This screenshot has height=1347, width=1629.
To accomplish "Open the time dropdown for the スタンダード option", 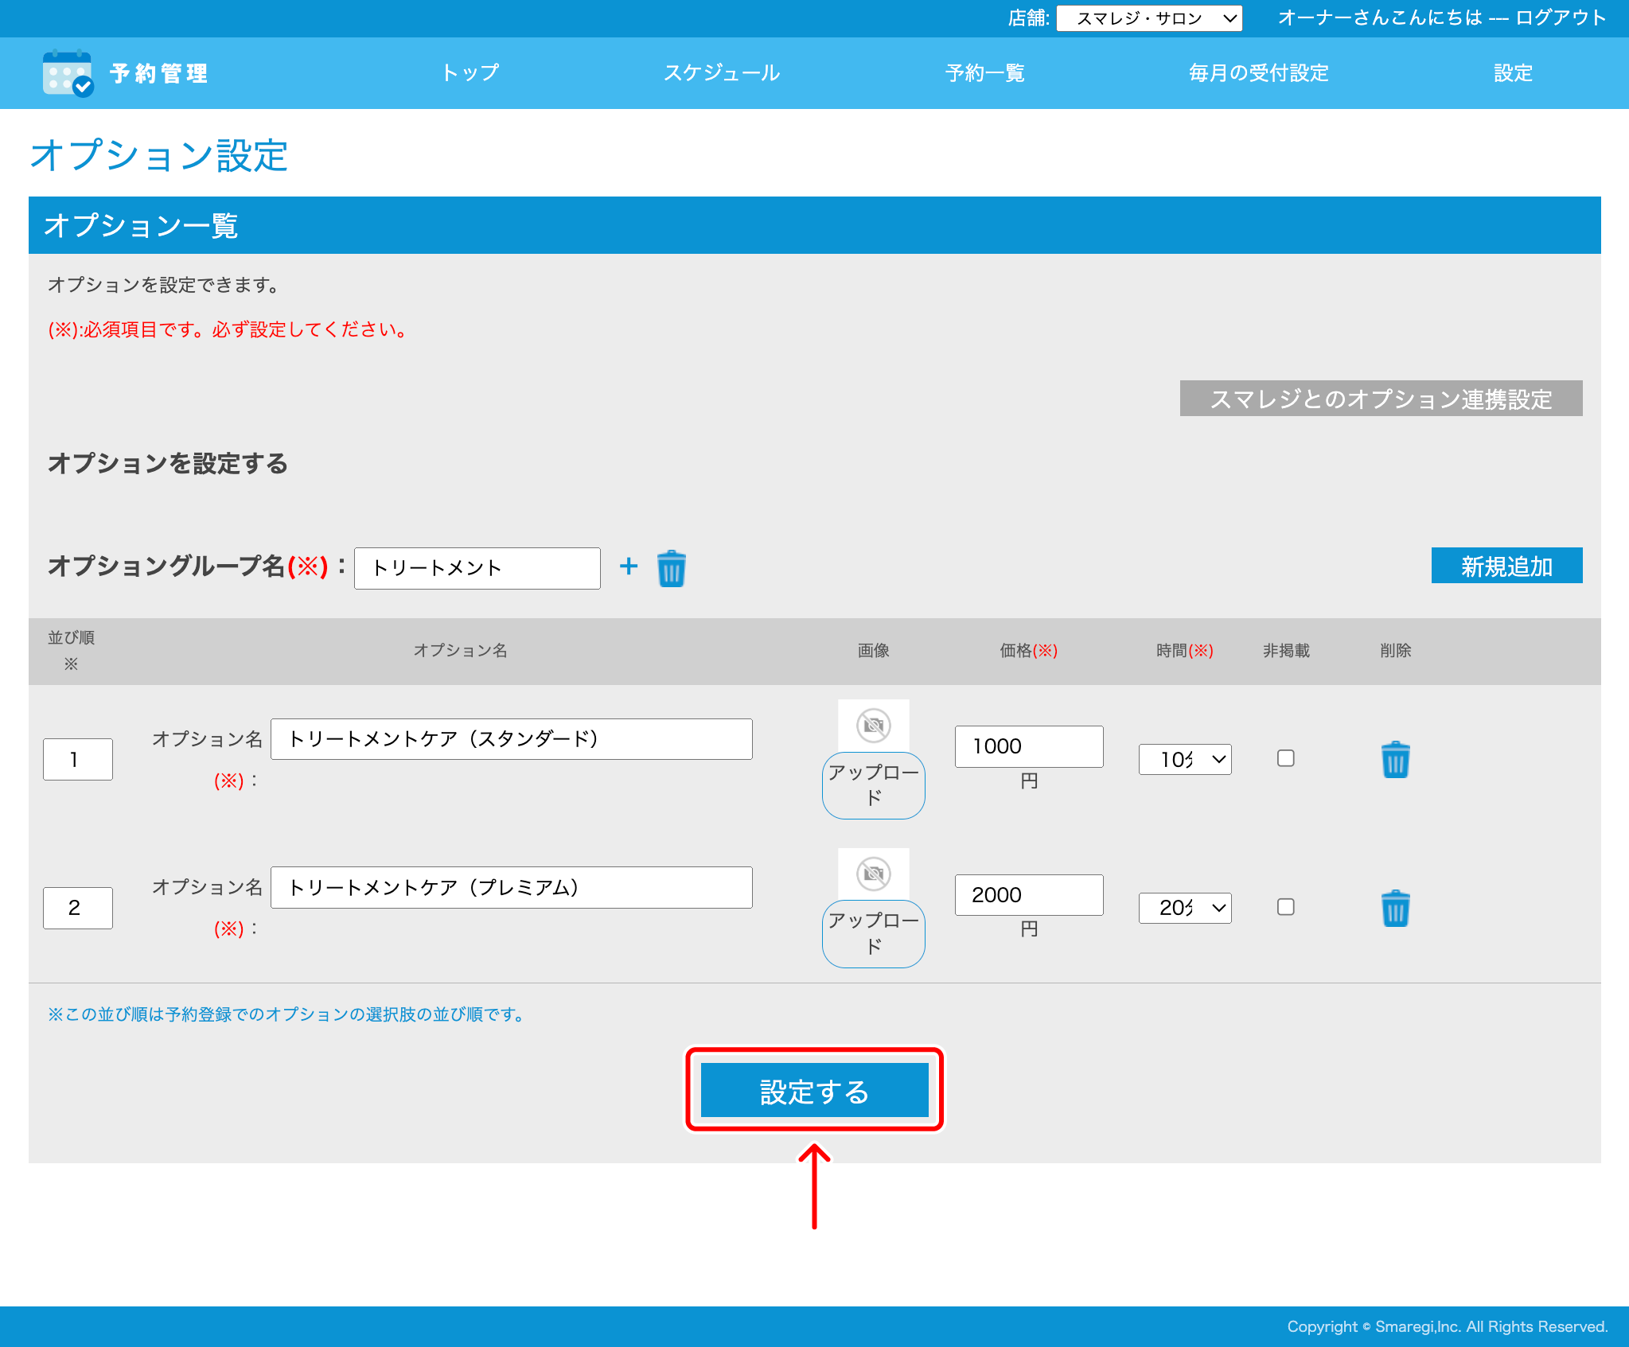I will point(1184,759).
